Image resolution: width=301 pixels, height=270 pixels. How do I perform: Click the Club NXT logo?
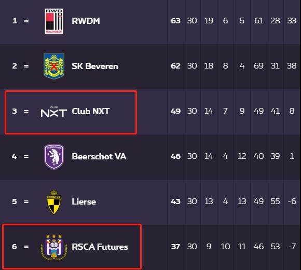point(54,112)
